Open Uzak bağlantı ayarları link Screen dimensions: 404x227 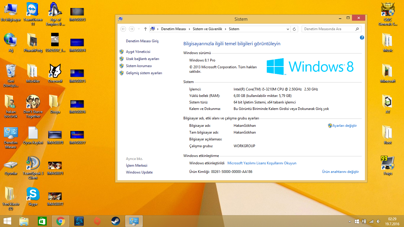pyautogui.click(x=143, y=59)
